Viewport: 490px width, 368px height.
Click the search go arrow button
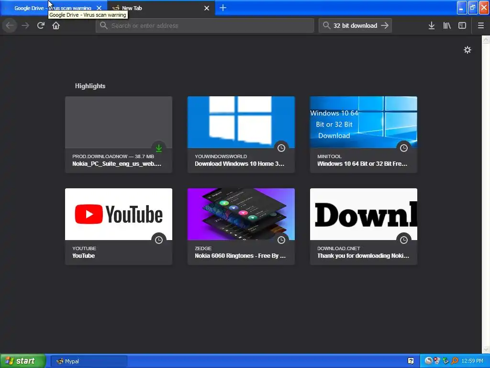[385, 26]
